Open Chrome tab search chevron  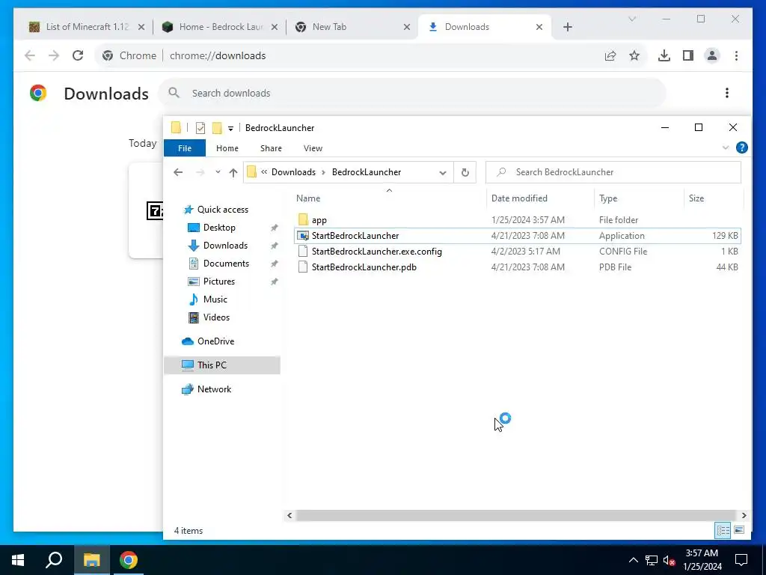[631, 19]
